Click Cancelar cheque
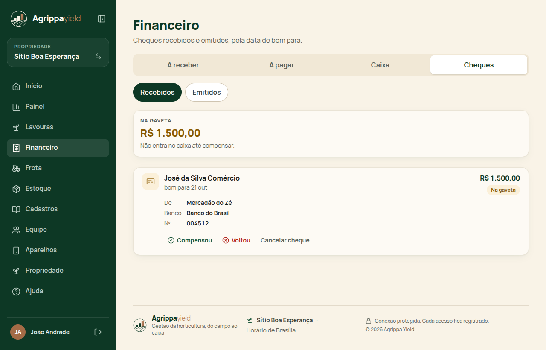Viewport: 546px width, 350px height. pyautogui.click(x=285, y=240)
